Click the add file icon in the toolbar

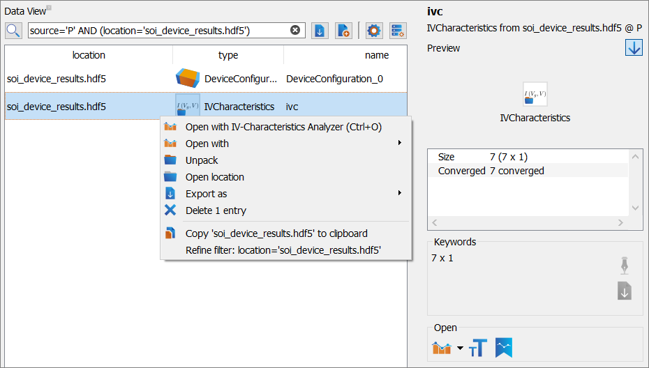[x=343, y=31]
